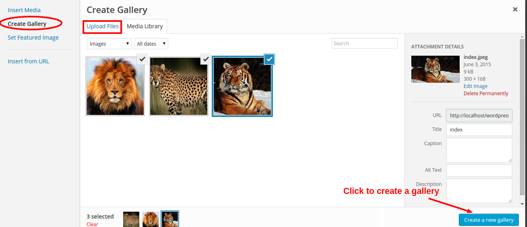Uncheck the cheetah image checkmark
The height and width of the screenshot is (227, 527).
206,59
